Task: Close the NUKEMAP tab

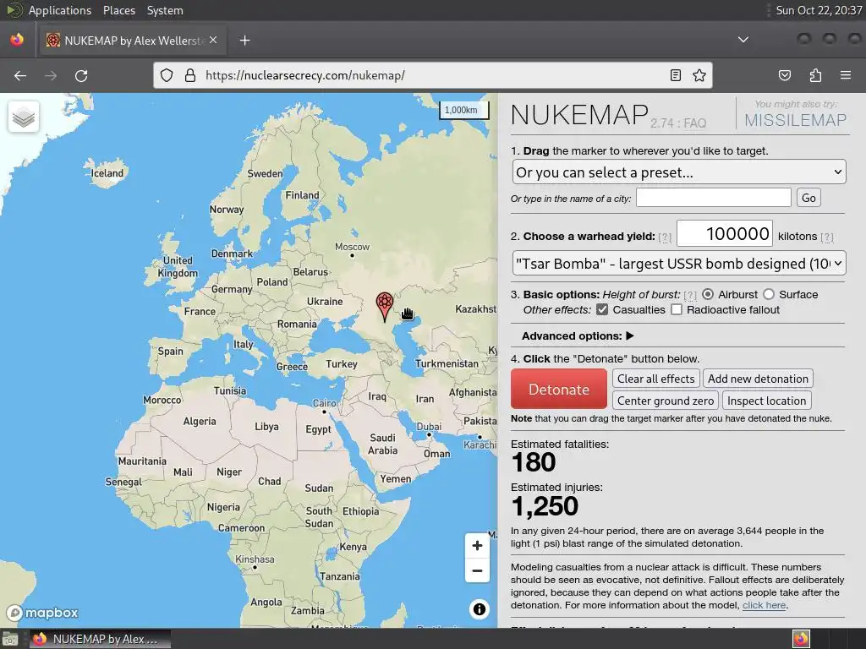Action: pyautogui.click(x=213, y=41)
